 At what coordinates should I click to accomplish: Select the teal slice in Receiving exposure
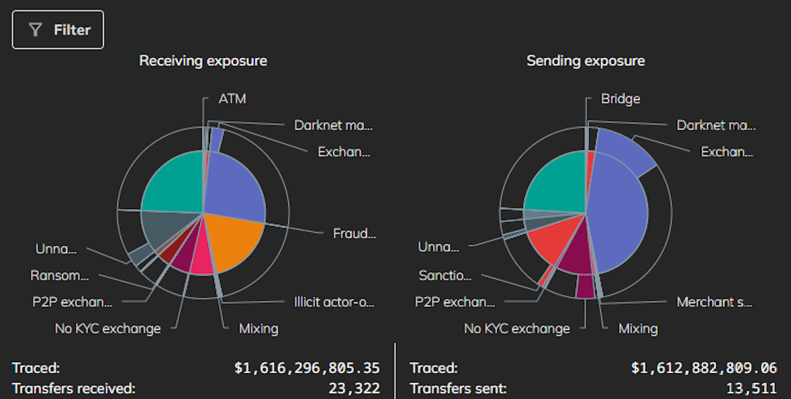(x=174, y=184)
